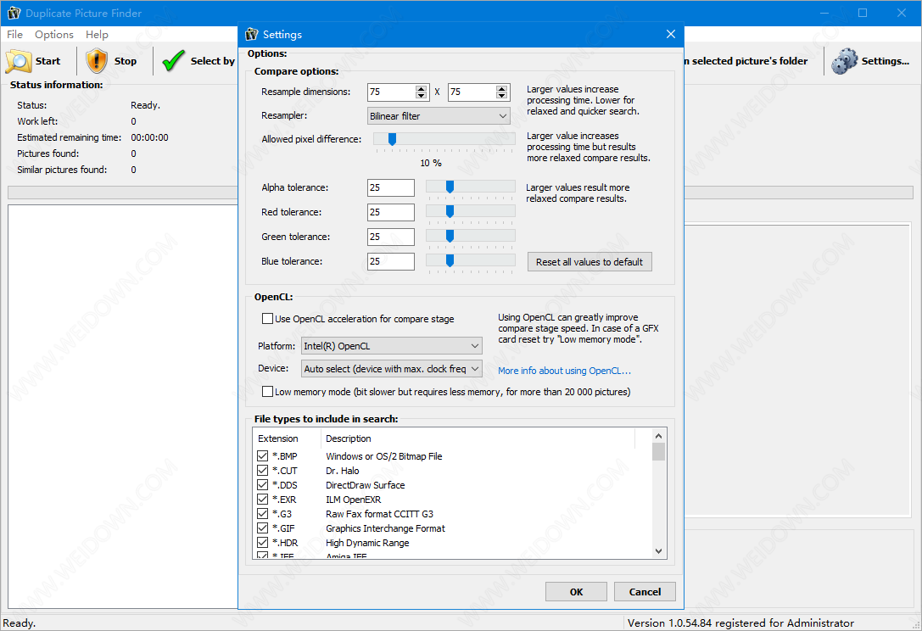Viewport: 922px width, 631px height.
Task: Uncheck the *.G3 file type
Action: pyautogui.click(x=263, y=513)
